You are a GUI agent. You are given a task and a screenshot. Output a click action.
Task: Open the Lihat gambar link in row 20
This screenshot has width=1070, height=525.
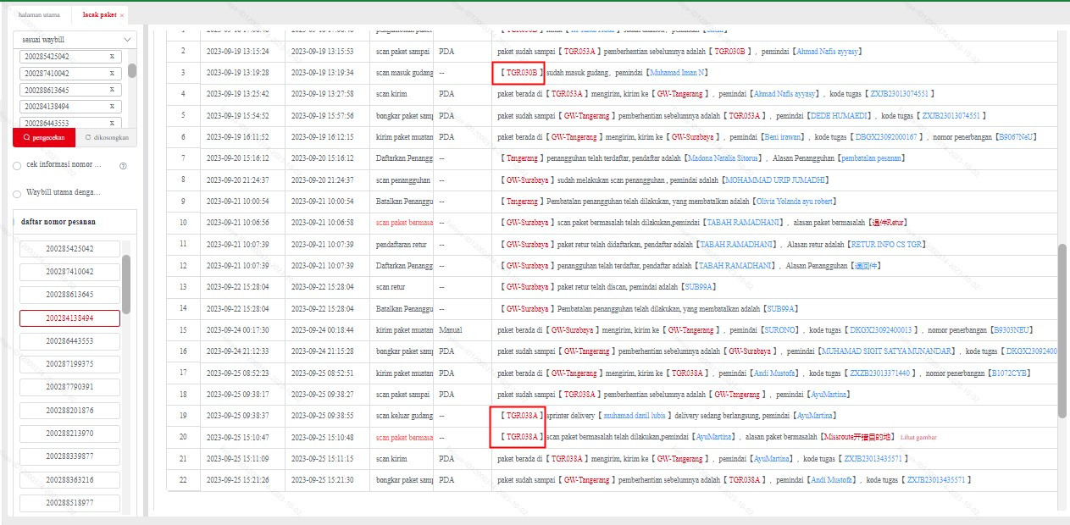click(918, 438)
